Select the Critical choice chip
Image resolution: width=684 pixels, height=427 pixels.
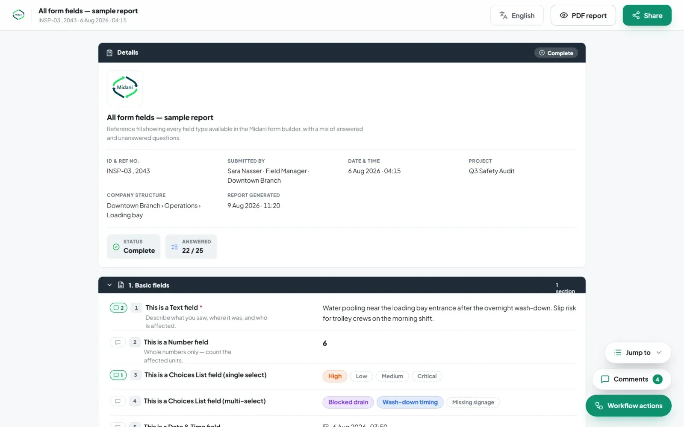tap(427, 376)
